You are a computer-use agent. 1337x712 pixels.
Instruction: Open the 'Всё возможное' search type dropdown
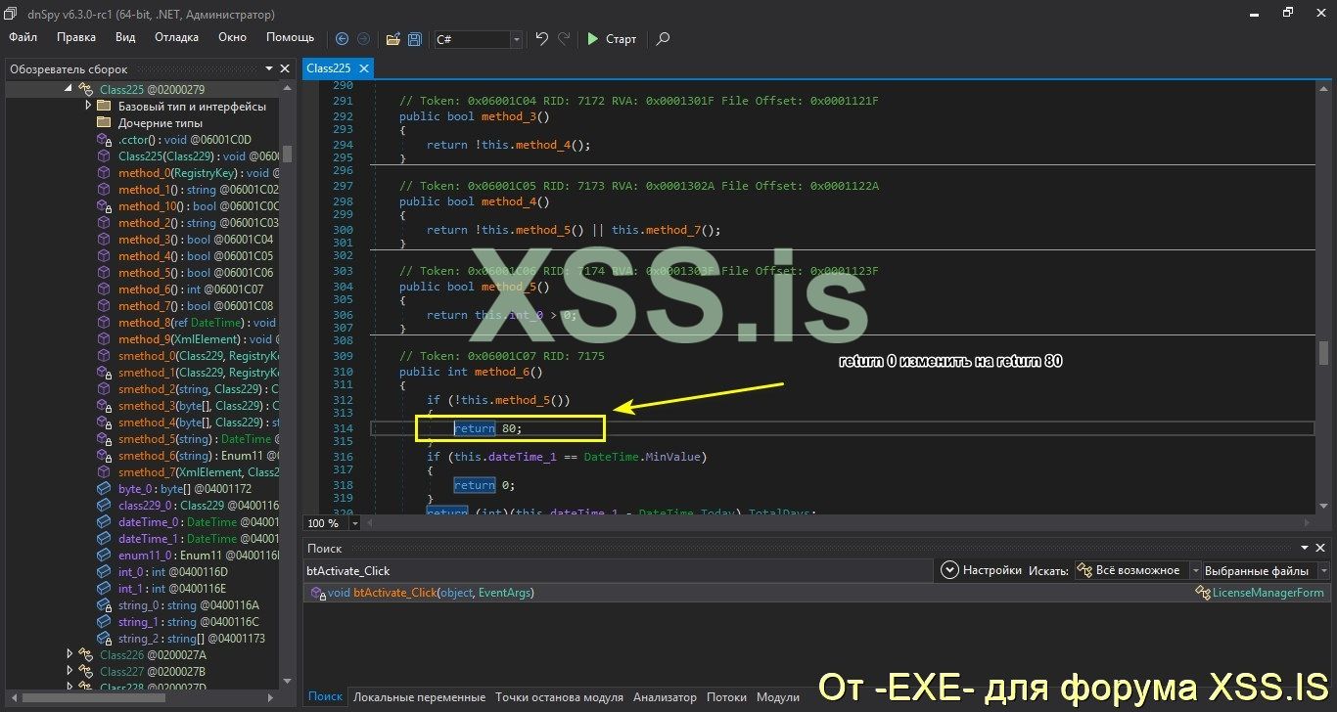click(x=1194, y=570)
